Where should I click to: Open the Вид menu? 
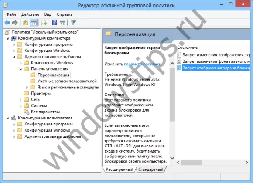coord(48,14)
